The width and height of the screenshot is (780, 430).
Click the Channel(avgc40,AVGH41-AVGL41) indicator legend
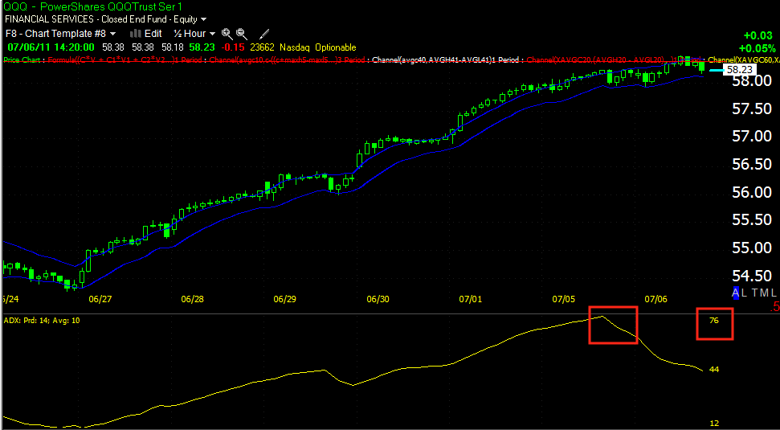[445, 60]
